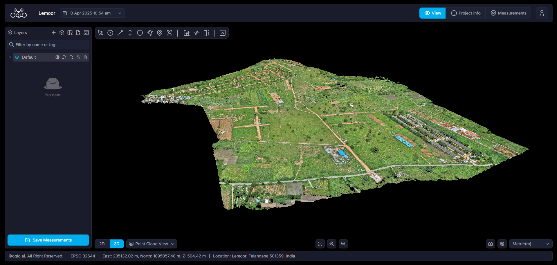The width and height of the screenshot is (557, 265).
Task: Select the zoom-to-region search tool
Action: pyautogui.click(x=170, y=33)
